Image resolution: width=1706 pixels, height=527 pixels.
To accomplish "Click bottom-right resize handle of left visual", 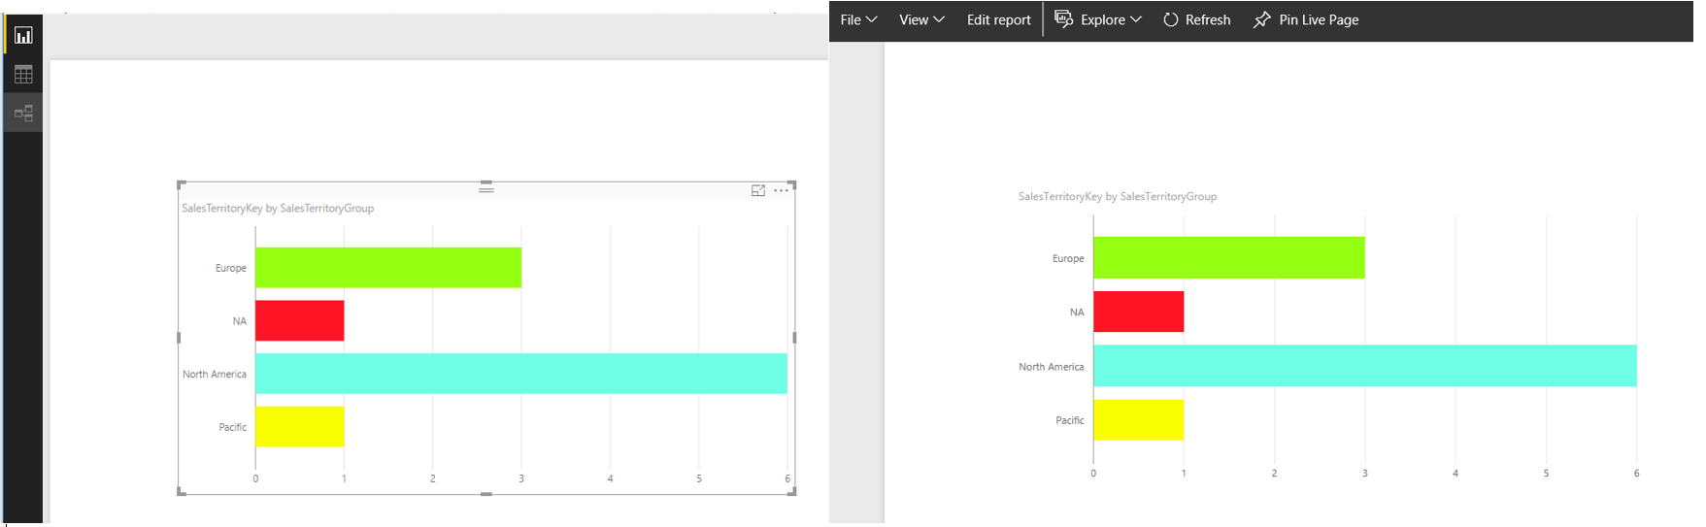I will coord(791,491).
